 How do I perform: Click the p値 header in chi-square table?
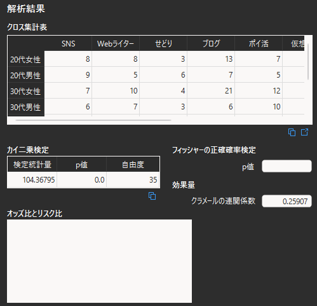(81, 164)
